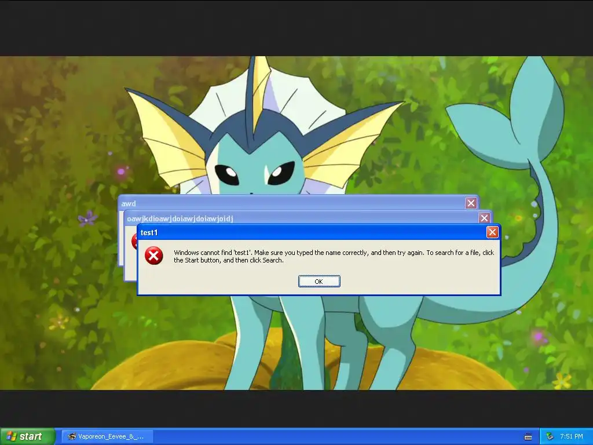Open the Windows Start menu
The height and width of the screenshot is (445, 593).
(27, 436)
